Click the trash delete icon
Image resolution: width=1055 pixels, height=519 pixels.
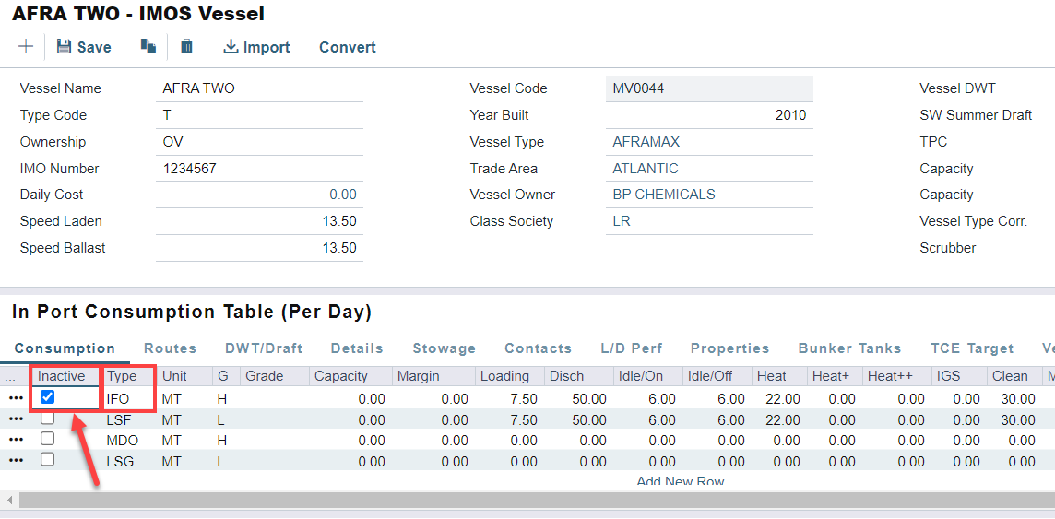(186, 47)
